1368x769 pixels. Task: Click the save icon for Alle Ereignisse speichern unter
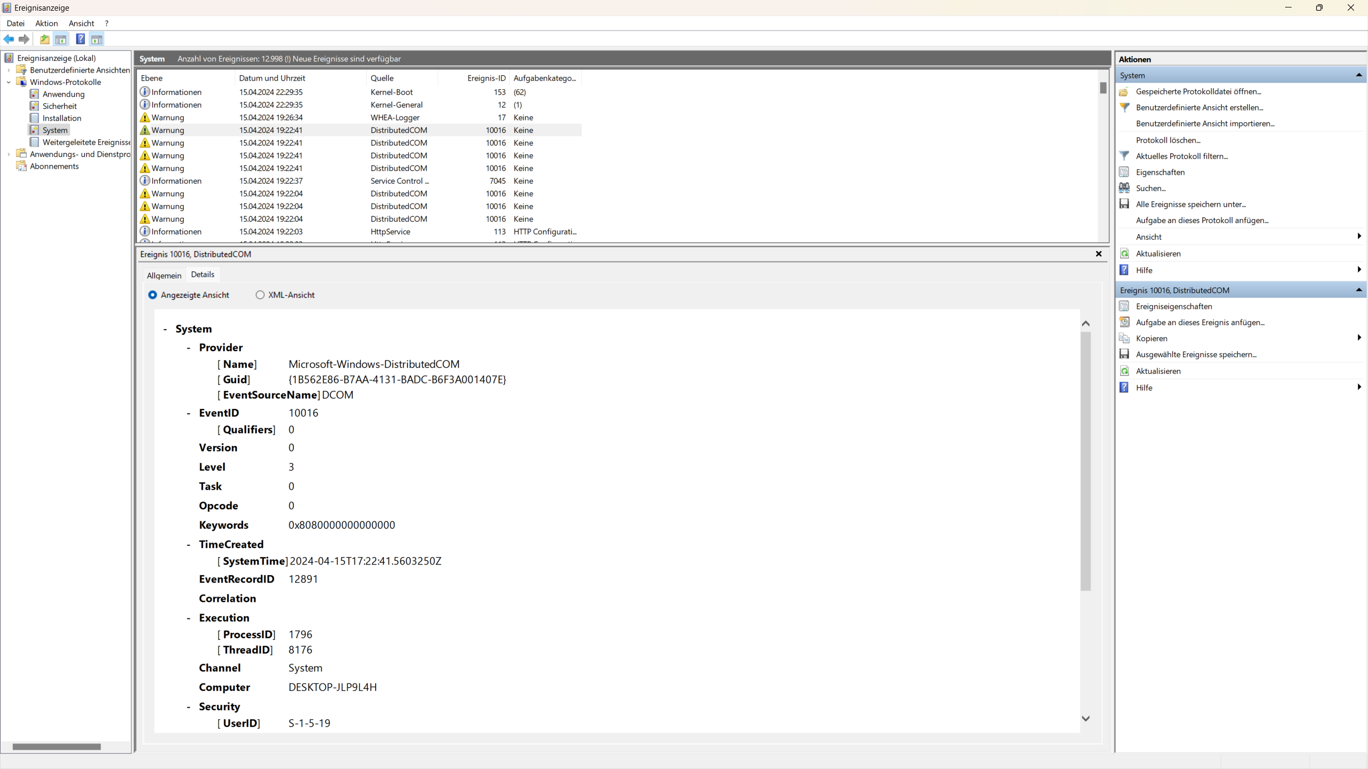pos(1124,204)
